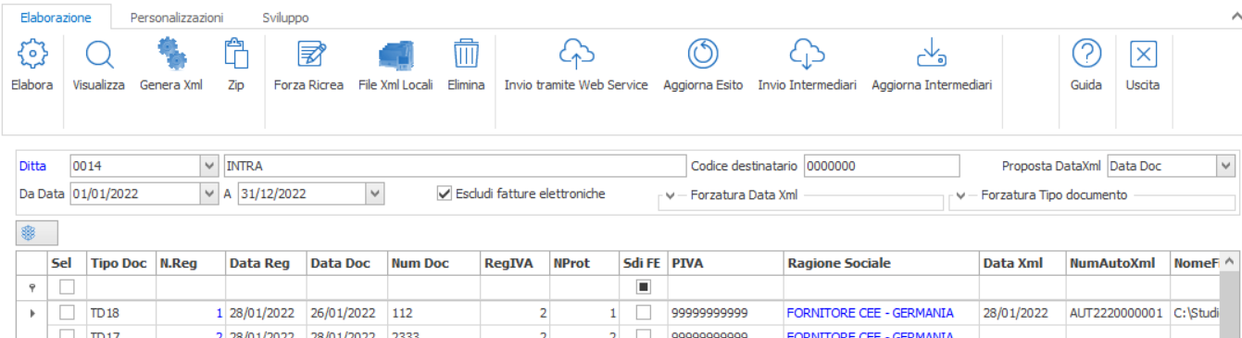1242x338 pixels.
Task: Tick the Sel filter row checkbox
Action: pyautogui.click(x=67, y=288)
